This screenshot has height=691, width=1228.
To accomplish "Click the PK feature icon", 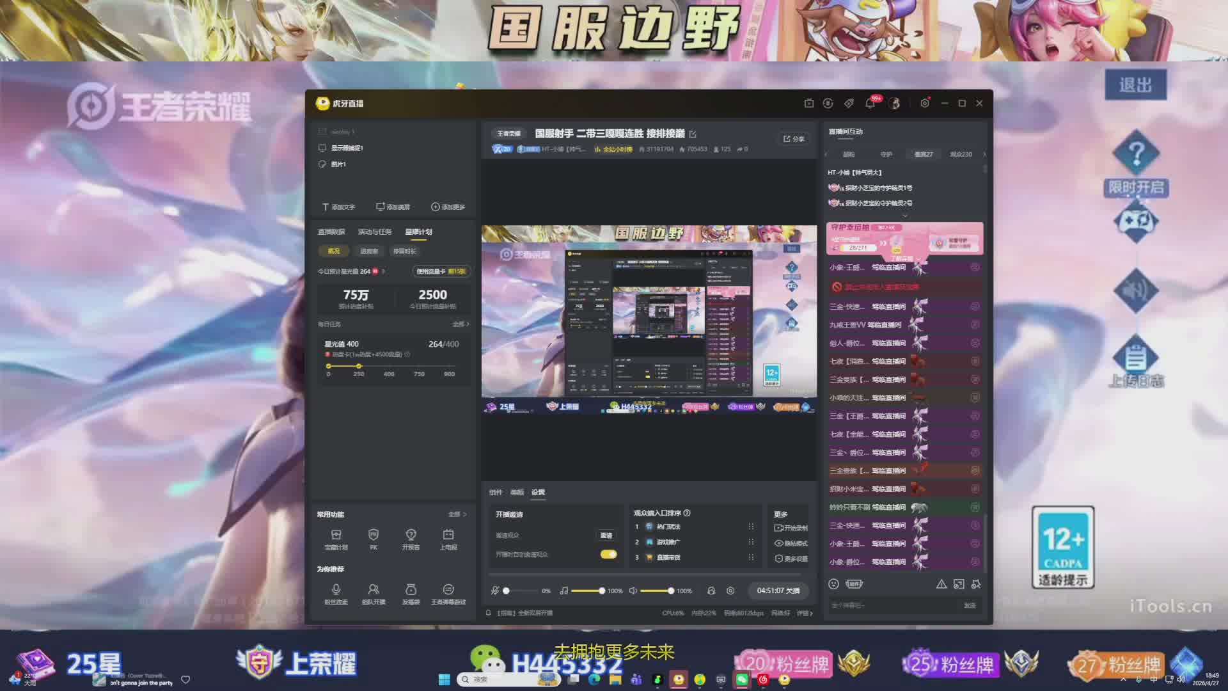I will click(x=374, y=535).
